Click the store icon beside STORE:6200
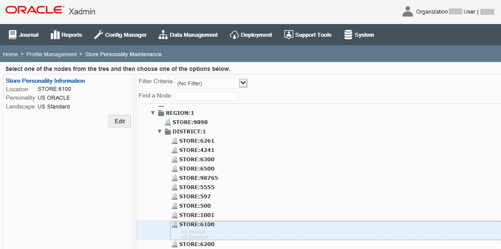Screen dimensions: 501x249 coord(175,244)
